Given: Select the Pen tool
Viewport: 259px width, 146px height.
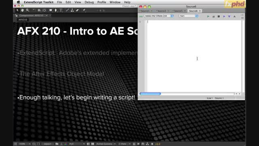Looking at the screenshot, I should tap(56, 10).
